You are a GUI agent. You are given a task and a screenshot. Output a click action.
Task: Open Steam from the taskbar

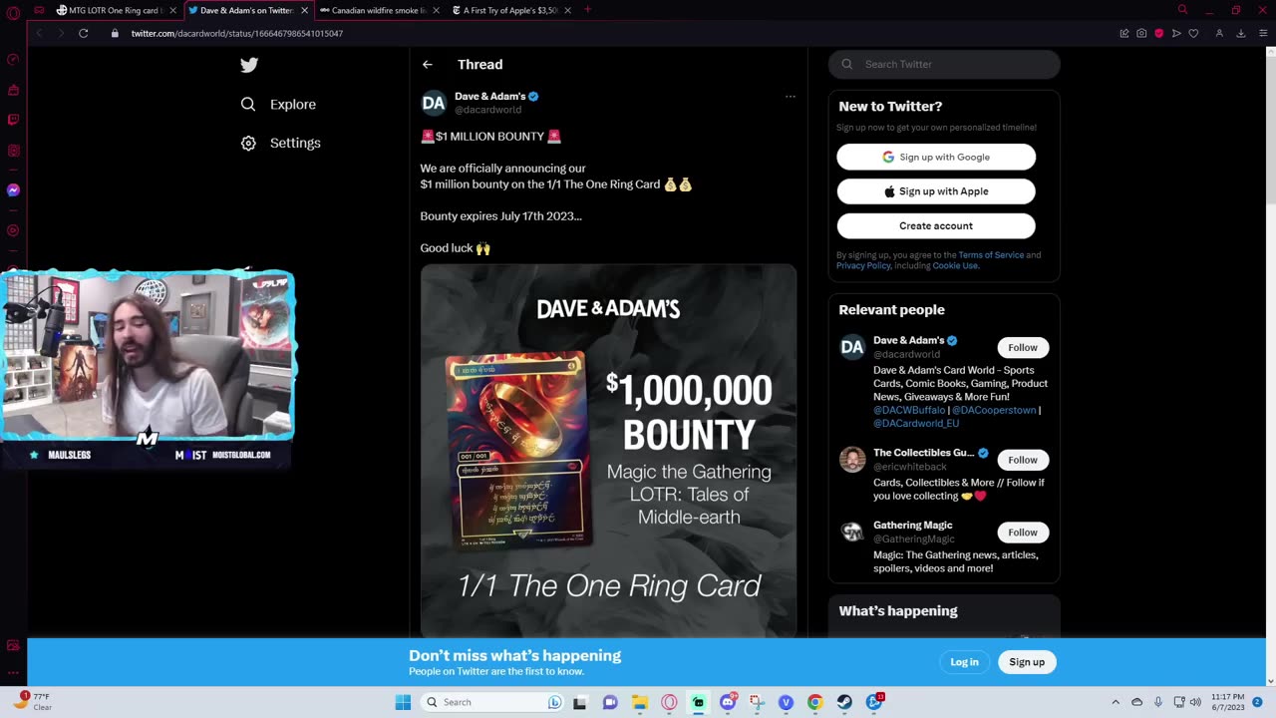tap(844, 702)
